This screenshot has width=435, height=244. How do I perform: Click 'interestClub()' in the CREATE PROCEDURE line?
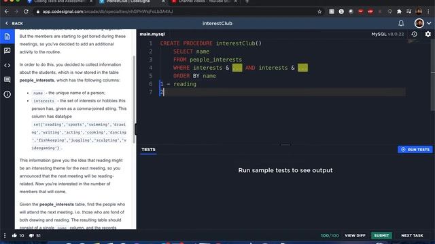click(x=239, y=43)
